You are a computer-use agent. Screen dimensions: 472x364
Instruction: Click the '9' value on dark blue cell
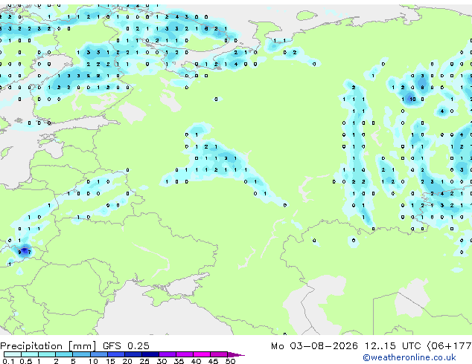[x=20, y=253]
